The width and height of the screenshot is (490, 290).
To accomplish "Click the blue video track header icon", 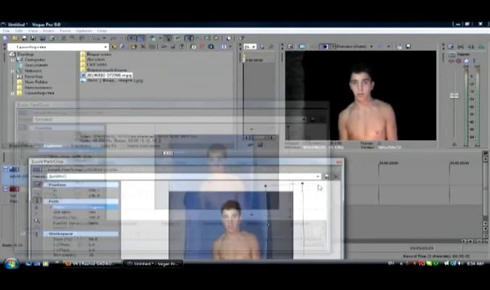I will 14,169.
